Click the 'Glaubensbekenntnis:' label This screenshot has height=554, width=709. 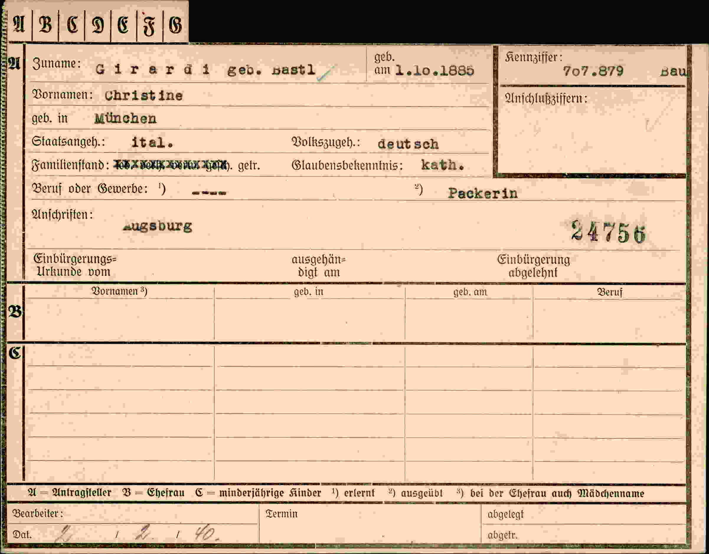click(347, 166)
